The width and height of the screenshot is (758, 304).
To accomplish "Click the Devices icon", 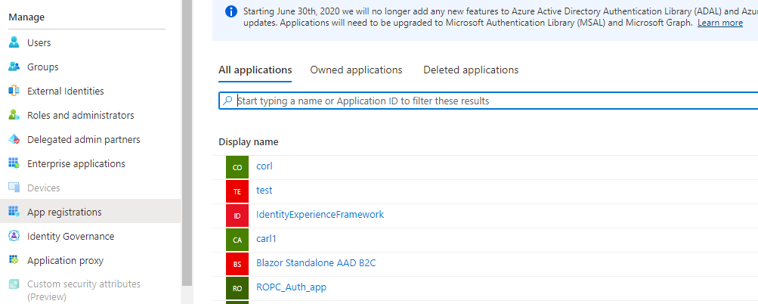I will [14, 188].
